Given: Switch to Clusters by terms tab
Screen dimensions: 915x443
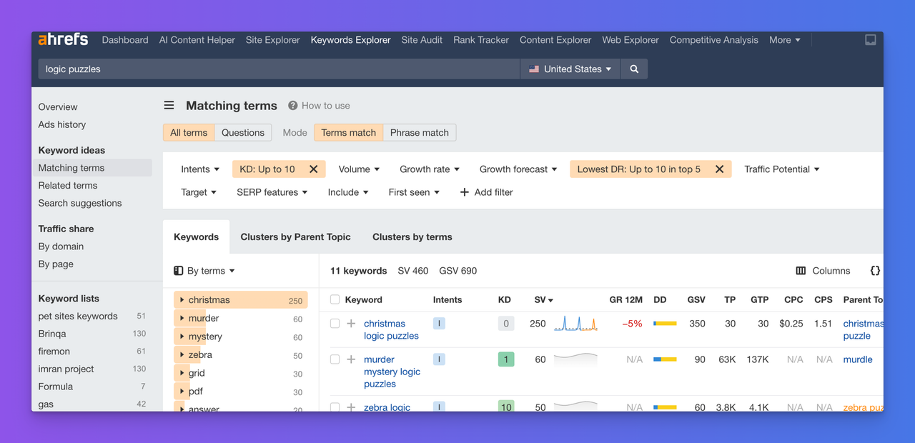Looking at the screenshot, I should pyautogui.click(x=412, y=237).
